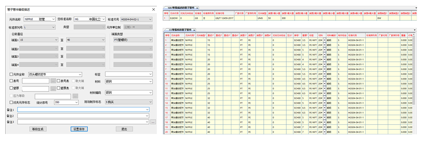Open the 总标准名称 dropdown showing HG
422x141 pixels.
89,19
